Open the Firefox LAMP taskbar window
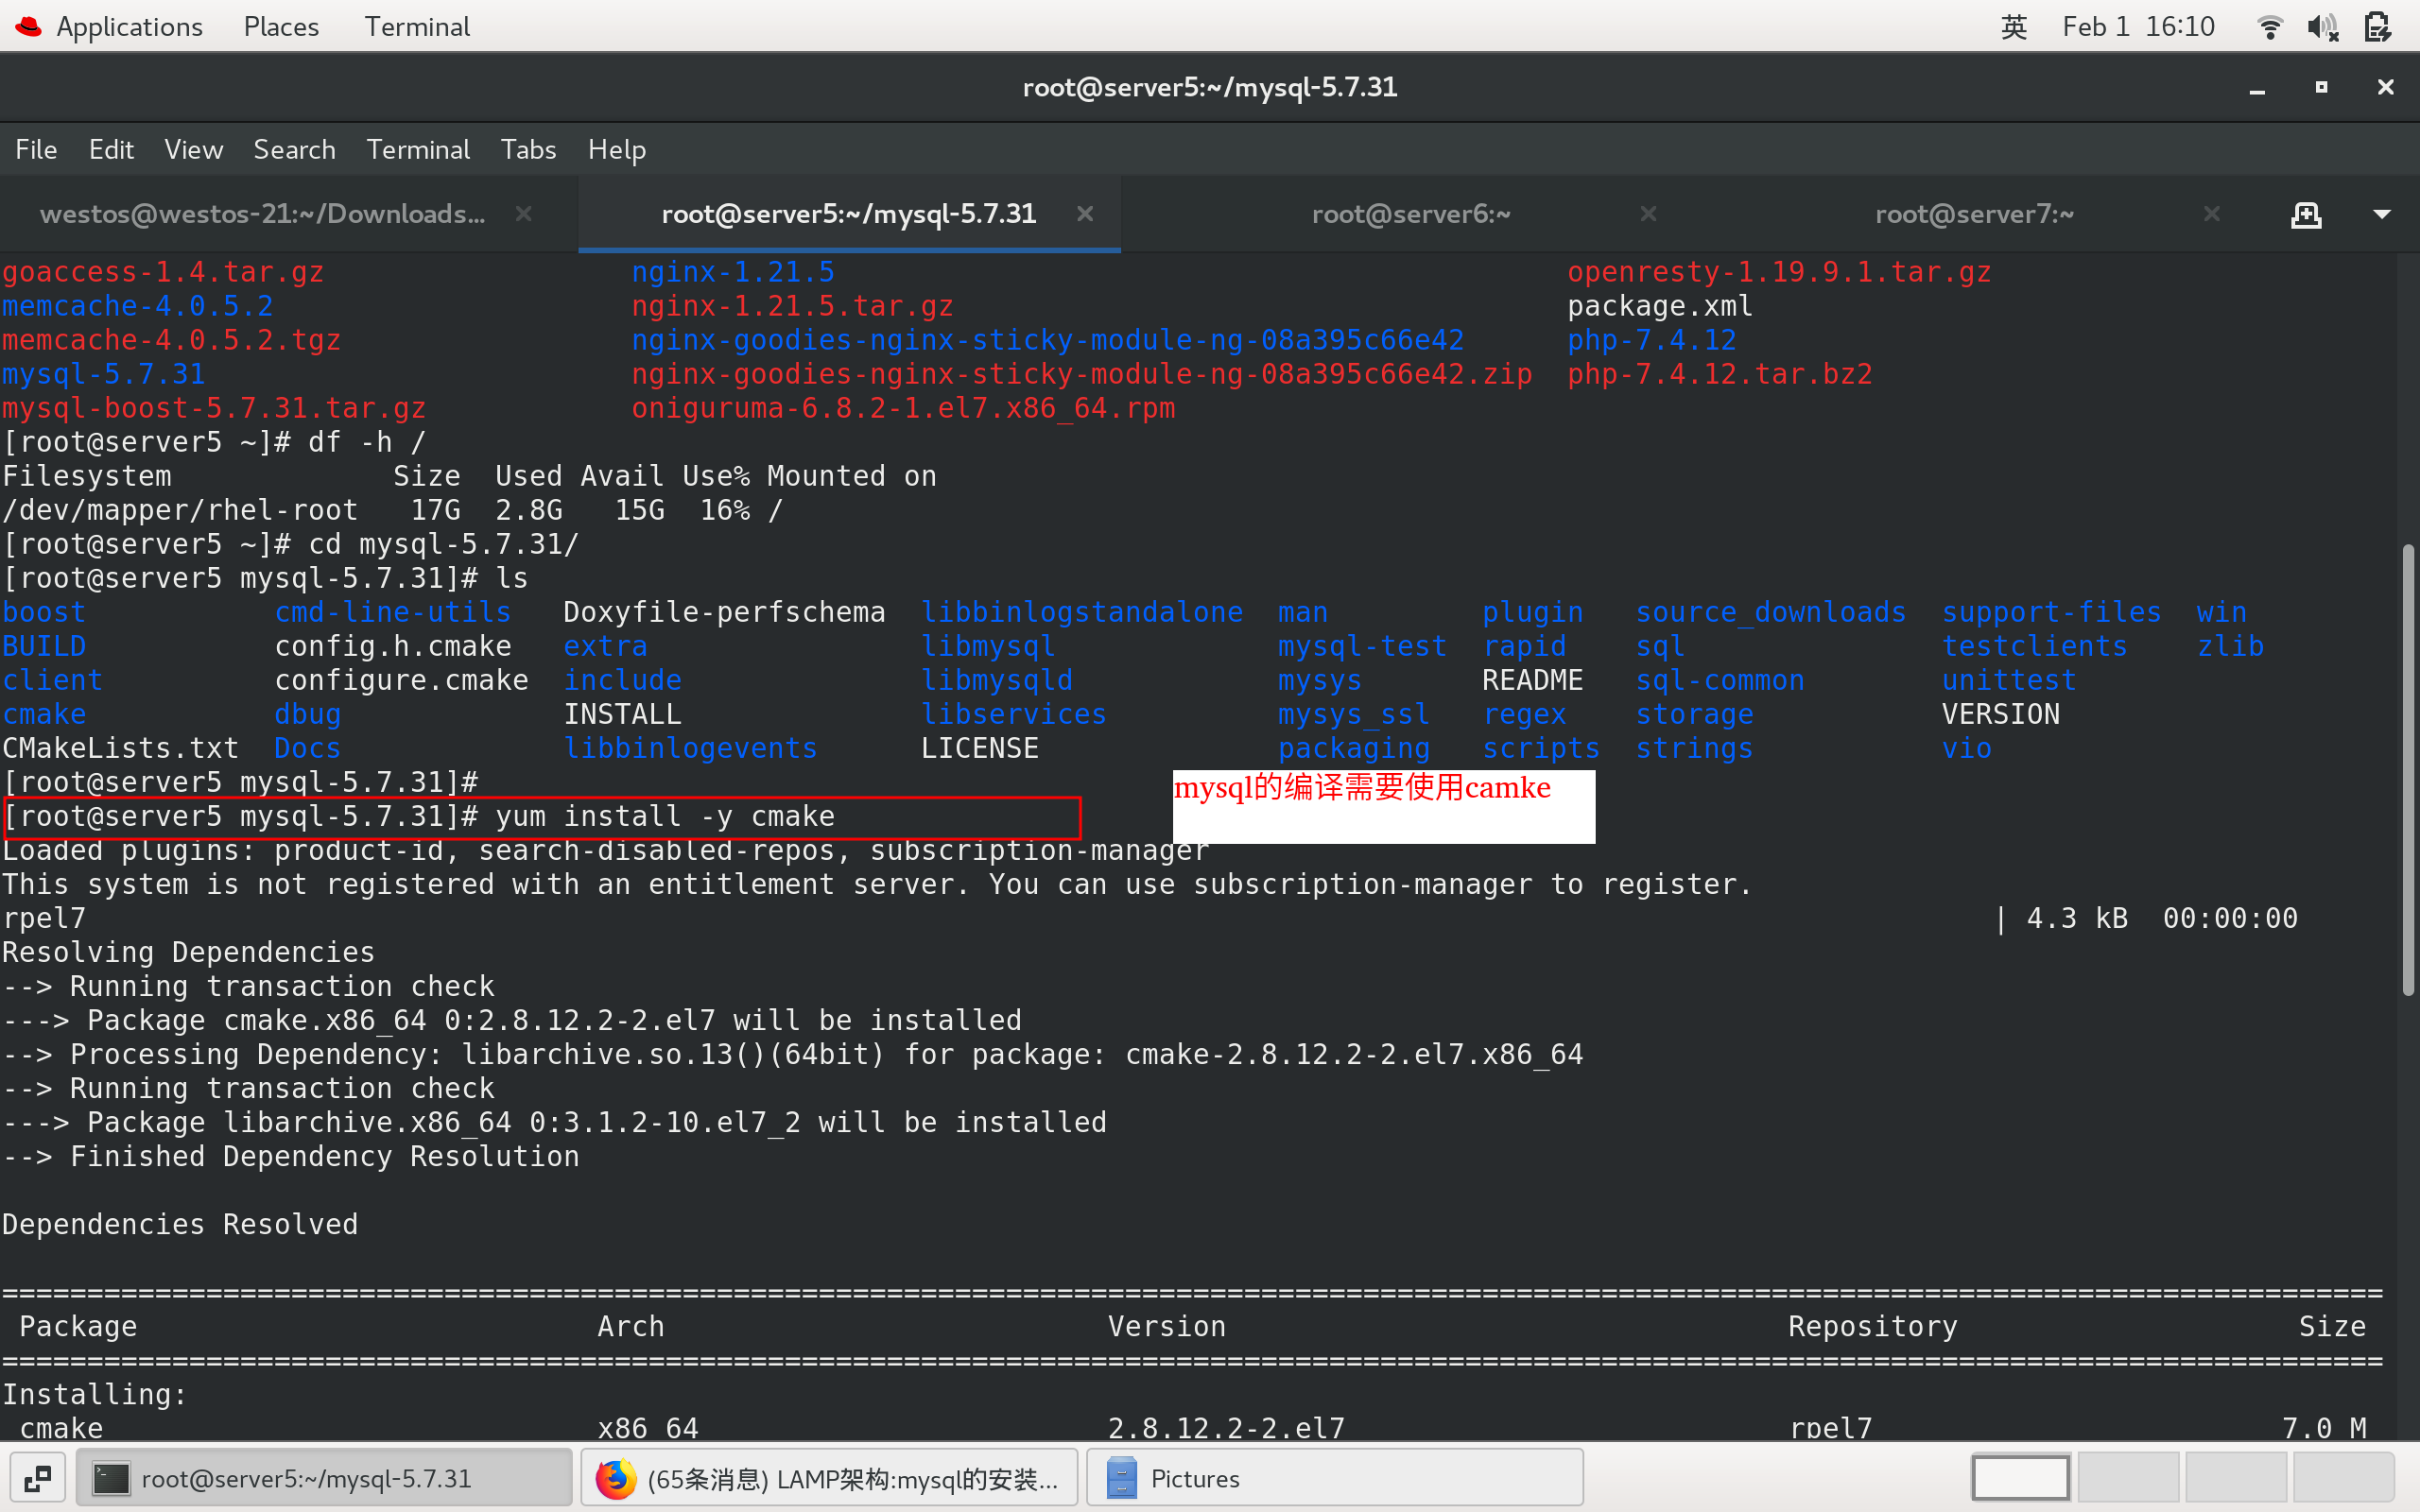This screenshot has height=1512, width=2420. pos(829,1478)
